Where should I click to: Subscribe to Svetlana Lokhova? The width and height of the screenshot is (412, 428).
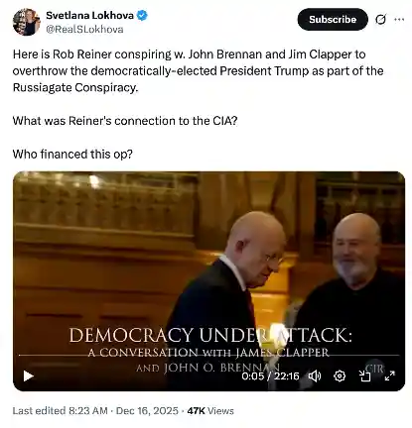click(x=333, y=20)
